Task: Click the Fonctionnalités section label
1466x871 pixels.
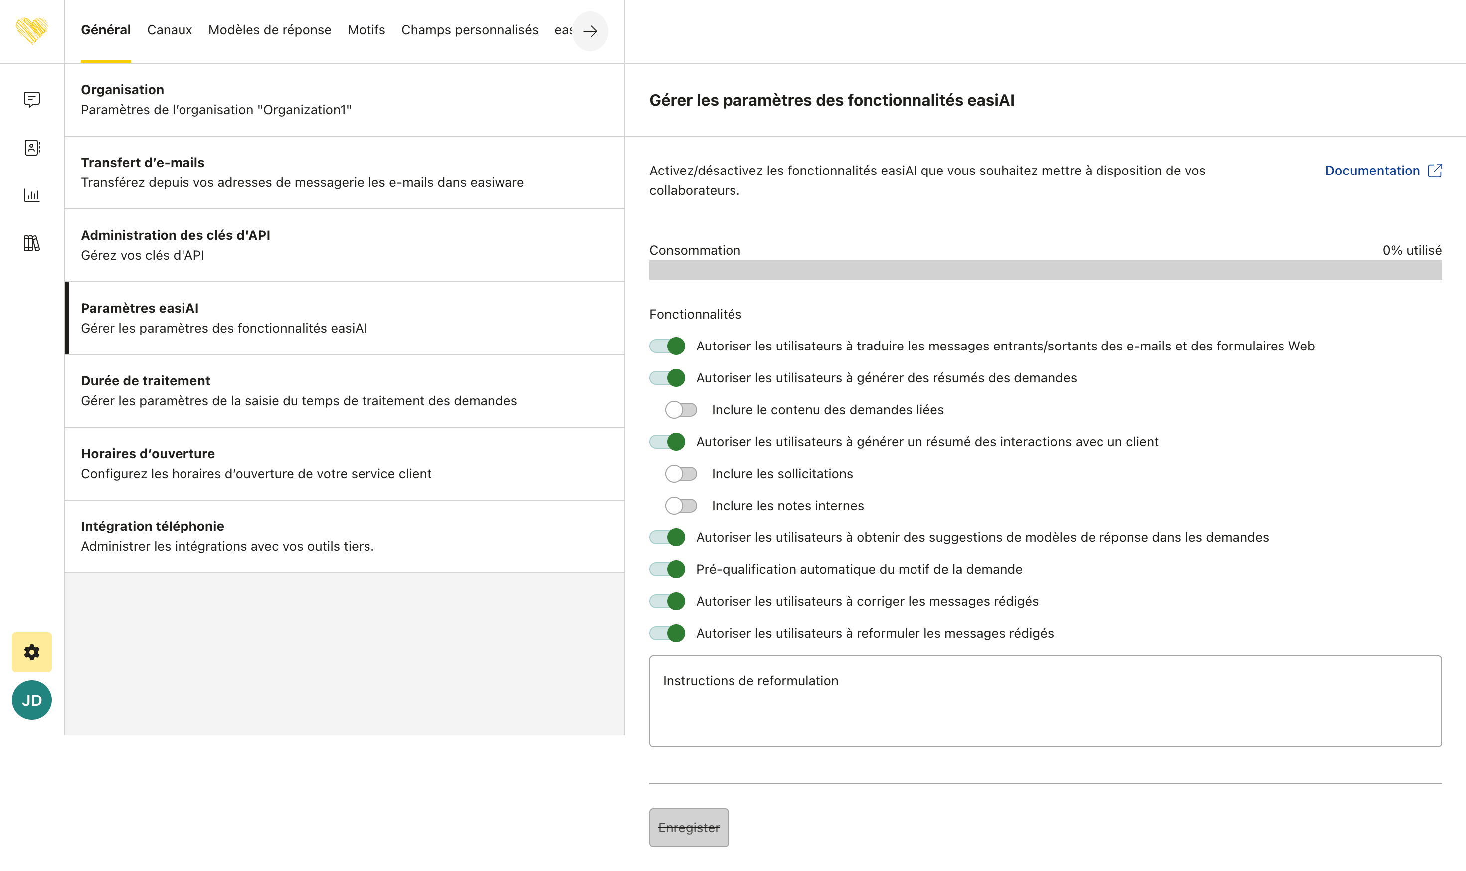Action: click(696, 314)
